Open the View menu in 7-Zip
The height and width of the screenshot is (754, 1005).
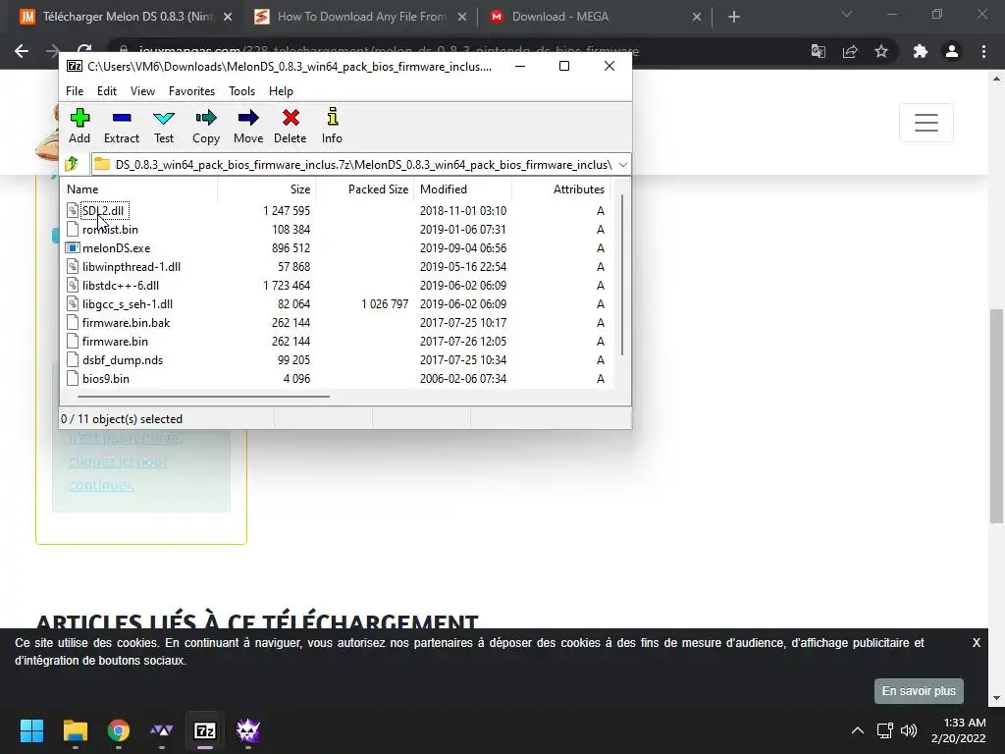tap(142, 91)
